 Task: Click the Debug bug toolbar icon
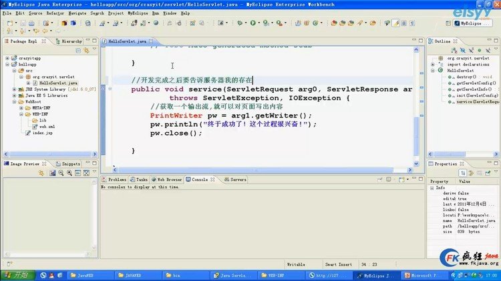pos(240,23)
